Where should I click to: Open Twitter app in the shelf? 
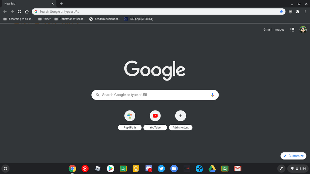[161, 169]
